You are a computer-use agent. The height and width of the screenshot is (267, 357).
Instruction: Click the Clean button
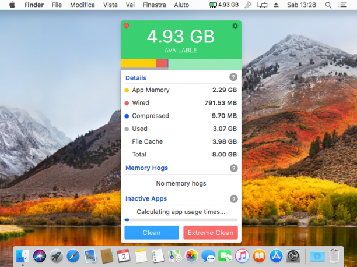(152, 233)
